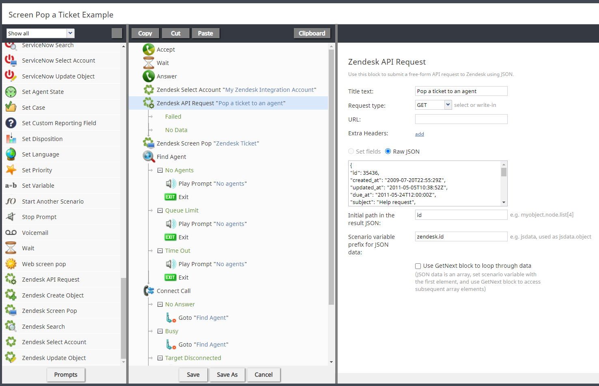Select the Web screen pop sun icon
Screen dimensions: 599x386
click(x=11, y=264)
